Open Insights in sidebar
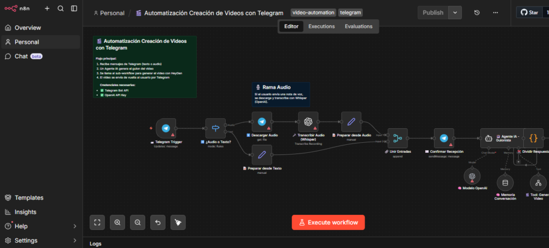 pos(41,212)
